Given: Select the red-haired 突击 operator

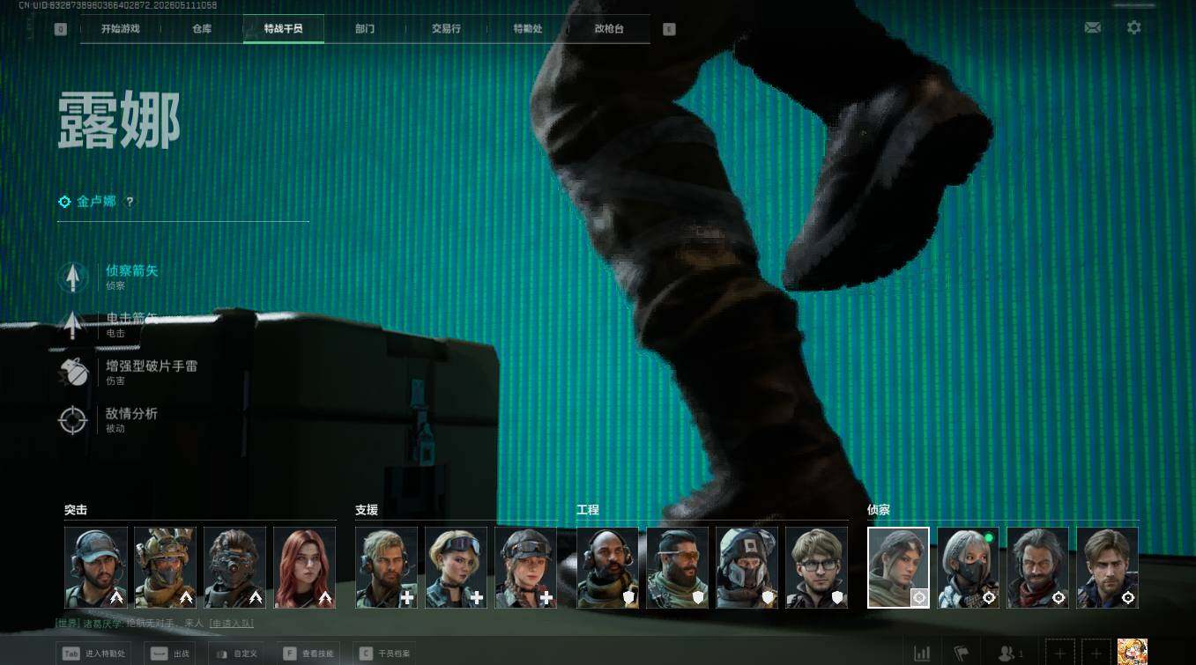Looking at the screenshot, I should (x=305, y=567).
